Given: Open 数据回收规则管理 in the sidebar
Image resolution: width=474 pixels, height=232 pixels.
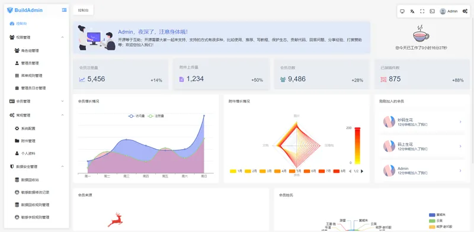Looking at the screenshot, I should tap(36, 205).
